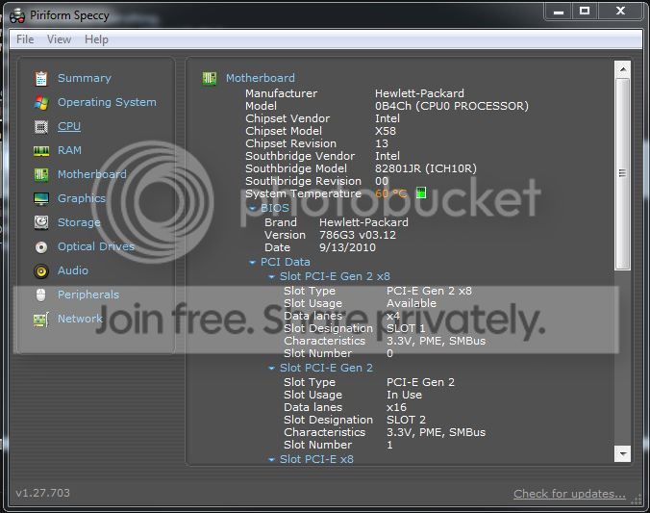
Task: Click the scrollbar up arrow
Action: point(623,69)
